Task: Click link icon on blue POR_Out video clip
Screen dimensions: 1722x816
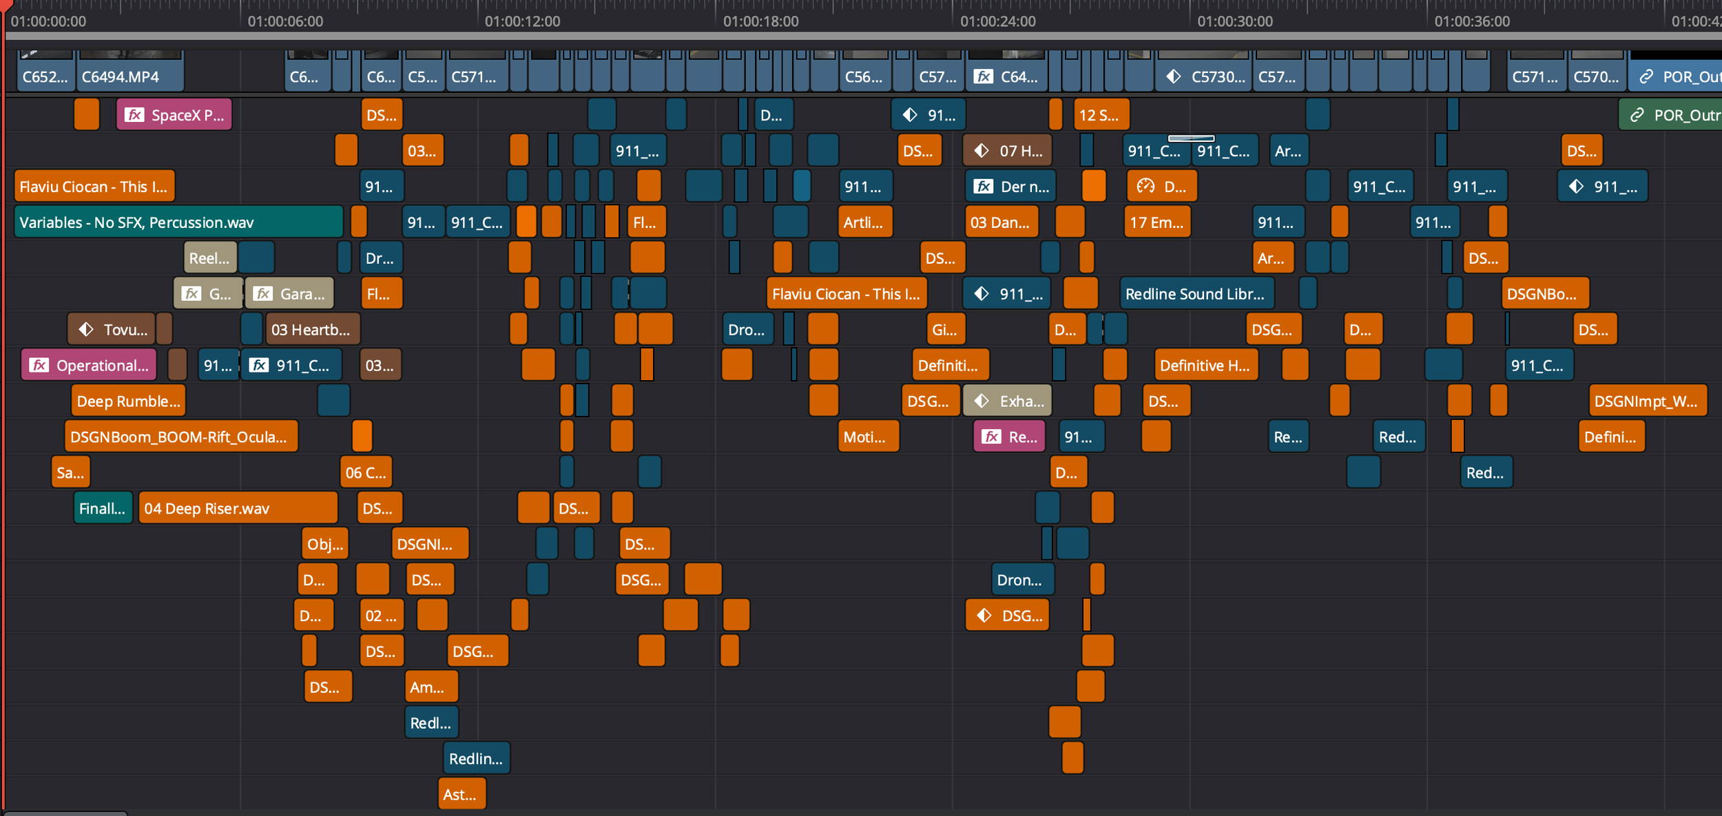Action: (x=1646, y=76)
